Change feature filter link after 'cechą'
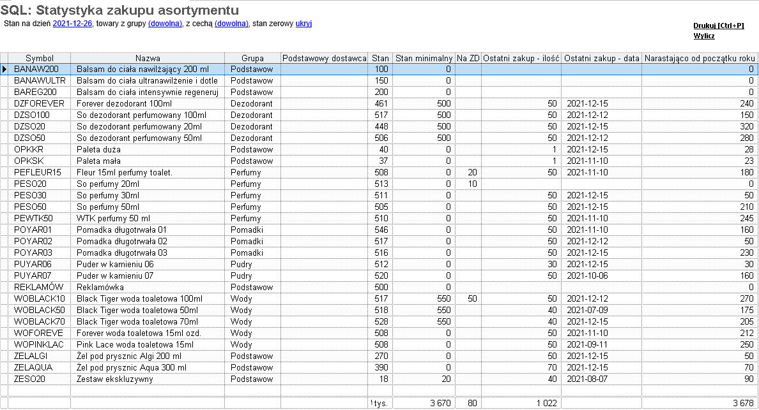Viewport: 759px width, 410px height. coord(231,24)
